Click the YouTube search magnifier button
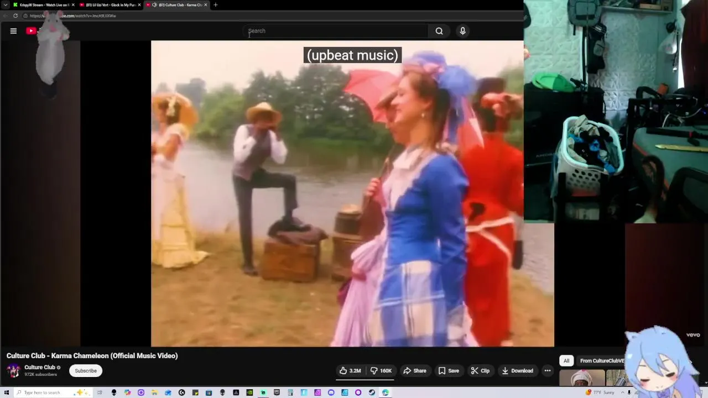Screen dimensions: 708x398 pos(439,31)
